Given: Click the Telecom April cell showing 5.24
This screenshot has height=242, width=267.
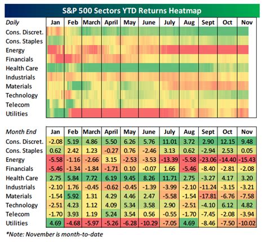Looking at the screenshot, I should [111, 214].
